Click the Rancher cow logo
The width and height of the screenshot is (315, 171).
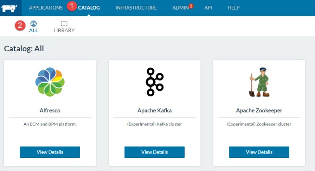point(10,8)
